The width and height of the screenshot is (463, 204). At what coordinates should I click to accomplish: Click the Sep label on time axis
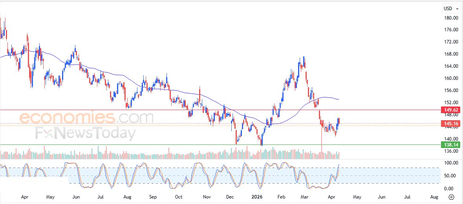pos(154,196)
